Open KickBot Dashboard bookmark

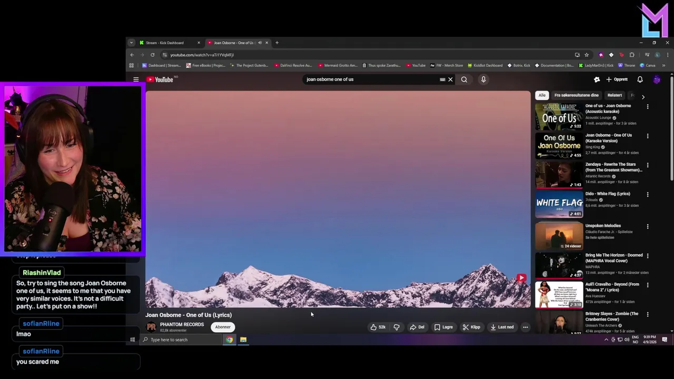click(485, 65)
